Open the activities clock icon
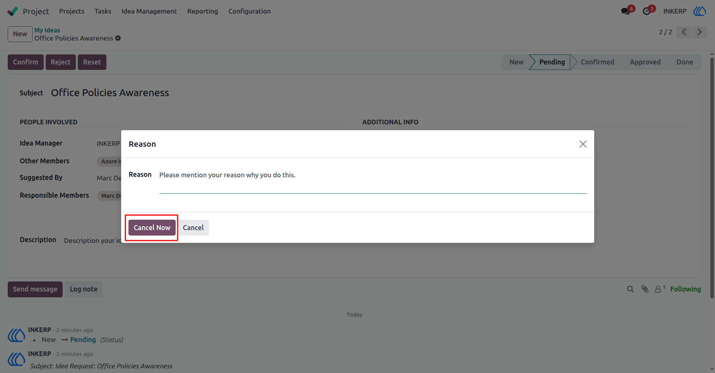 647,11
